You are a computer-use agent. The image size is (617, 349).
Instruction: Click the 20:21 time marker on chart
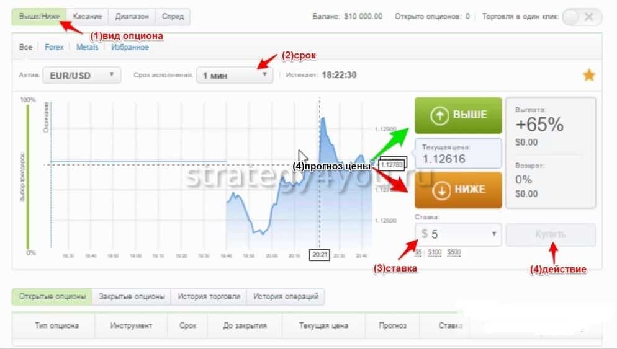point(320,255)
